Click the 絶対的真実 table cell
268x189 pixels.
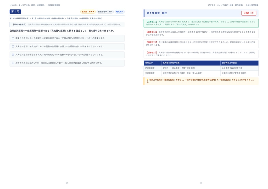[153, 68]
